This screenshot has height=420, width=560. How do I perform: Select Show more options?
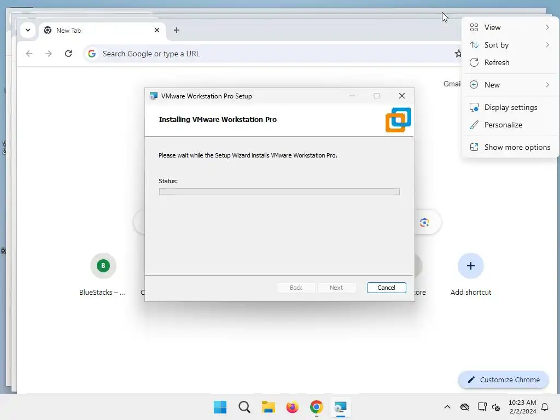[510, 147]
